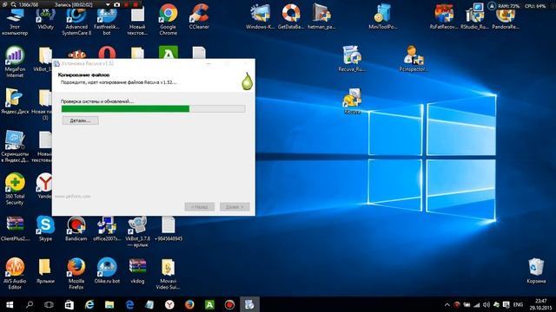
Task: Select 360 Total Security icon
Action: (15, 189)
